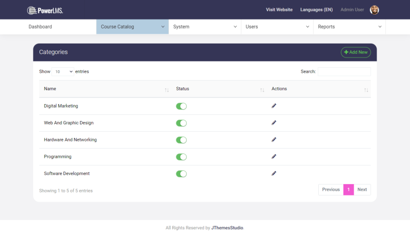The height and width of the screenshot is (236, 410).
Task: Toggle status for Web And Graphic Design
Action: tap(181, 123)
